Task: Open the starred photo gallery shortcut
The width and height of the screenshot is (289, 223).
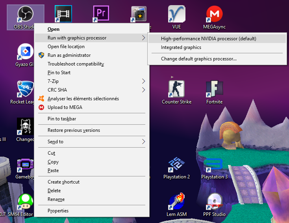Action: (x=139, y=14)
